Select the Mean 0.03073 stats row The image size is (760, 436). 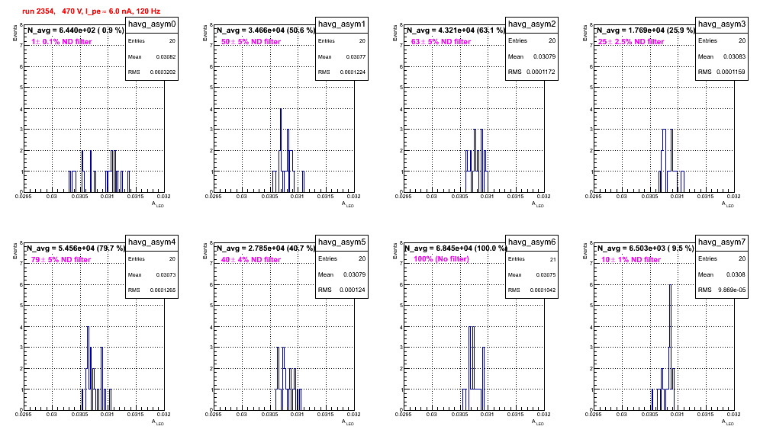(x=152, y=274)
